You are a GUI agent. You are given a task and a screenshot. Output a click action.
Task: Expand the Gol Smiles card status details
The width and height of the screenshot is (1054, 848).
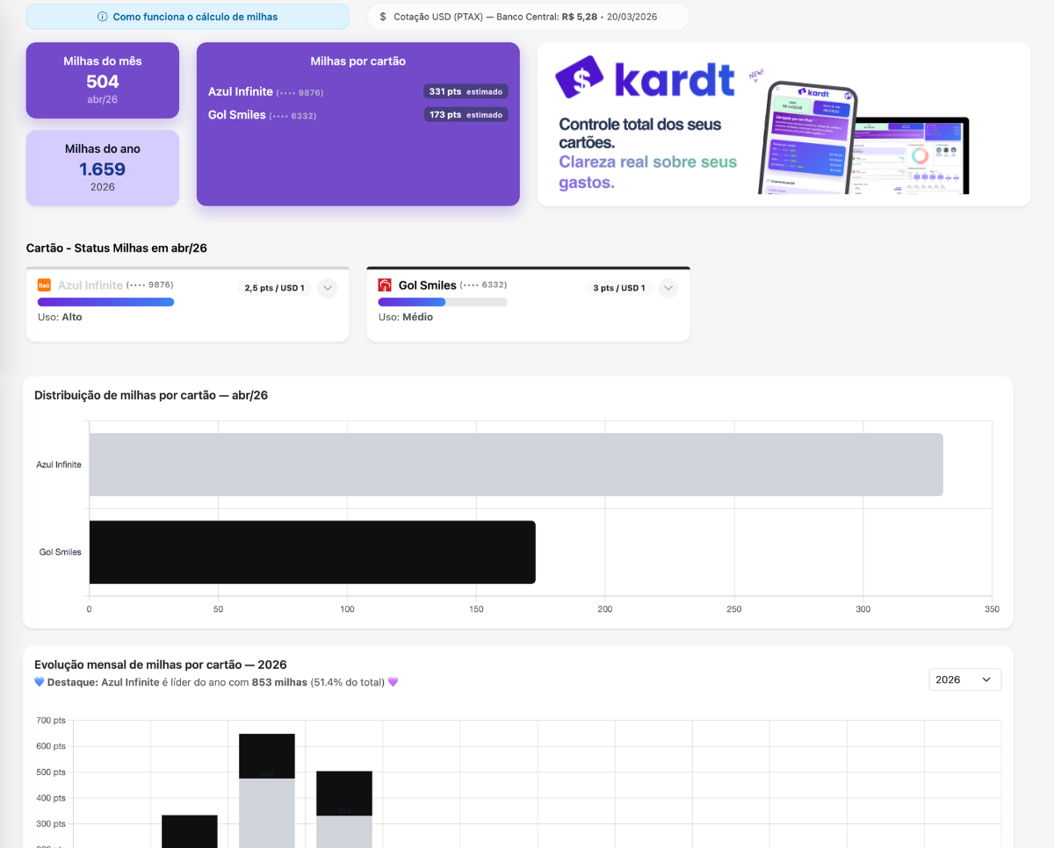pyautogui.click(x=668, y=288)
